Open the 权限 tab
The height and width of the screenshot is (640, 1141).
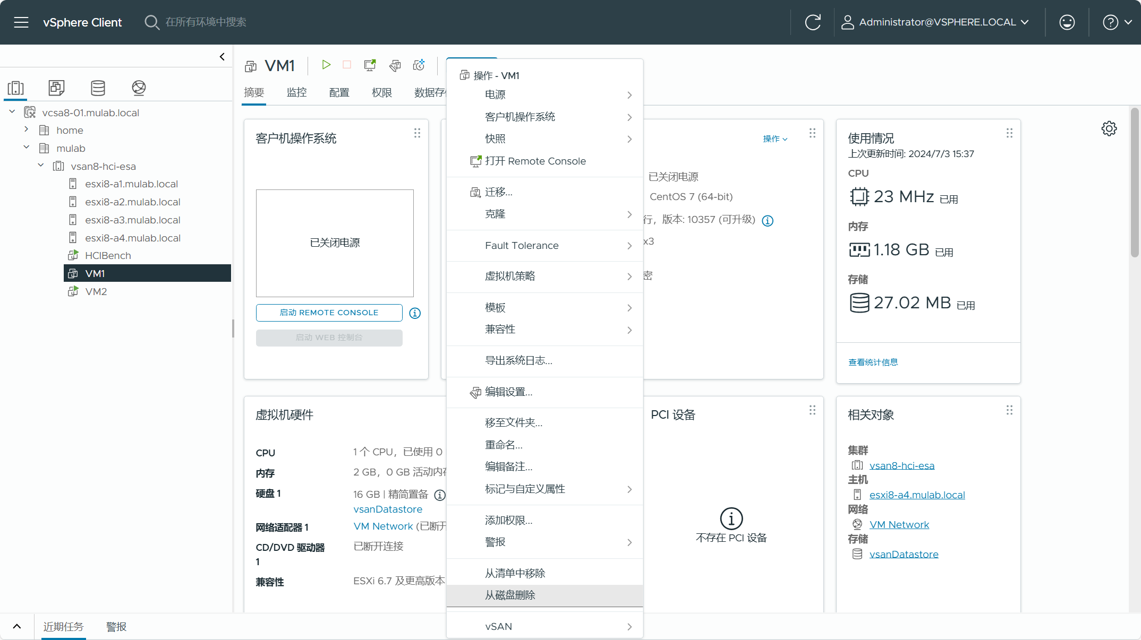(x=381, y=92)
